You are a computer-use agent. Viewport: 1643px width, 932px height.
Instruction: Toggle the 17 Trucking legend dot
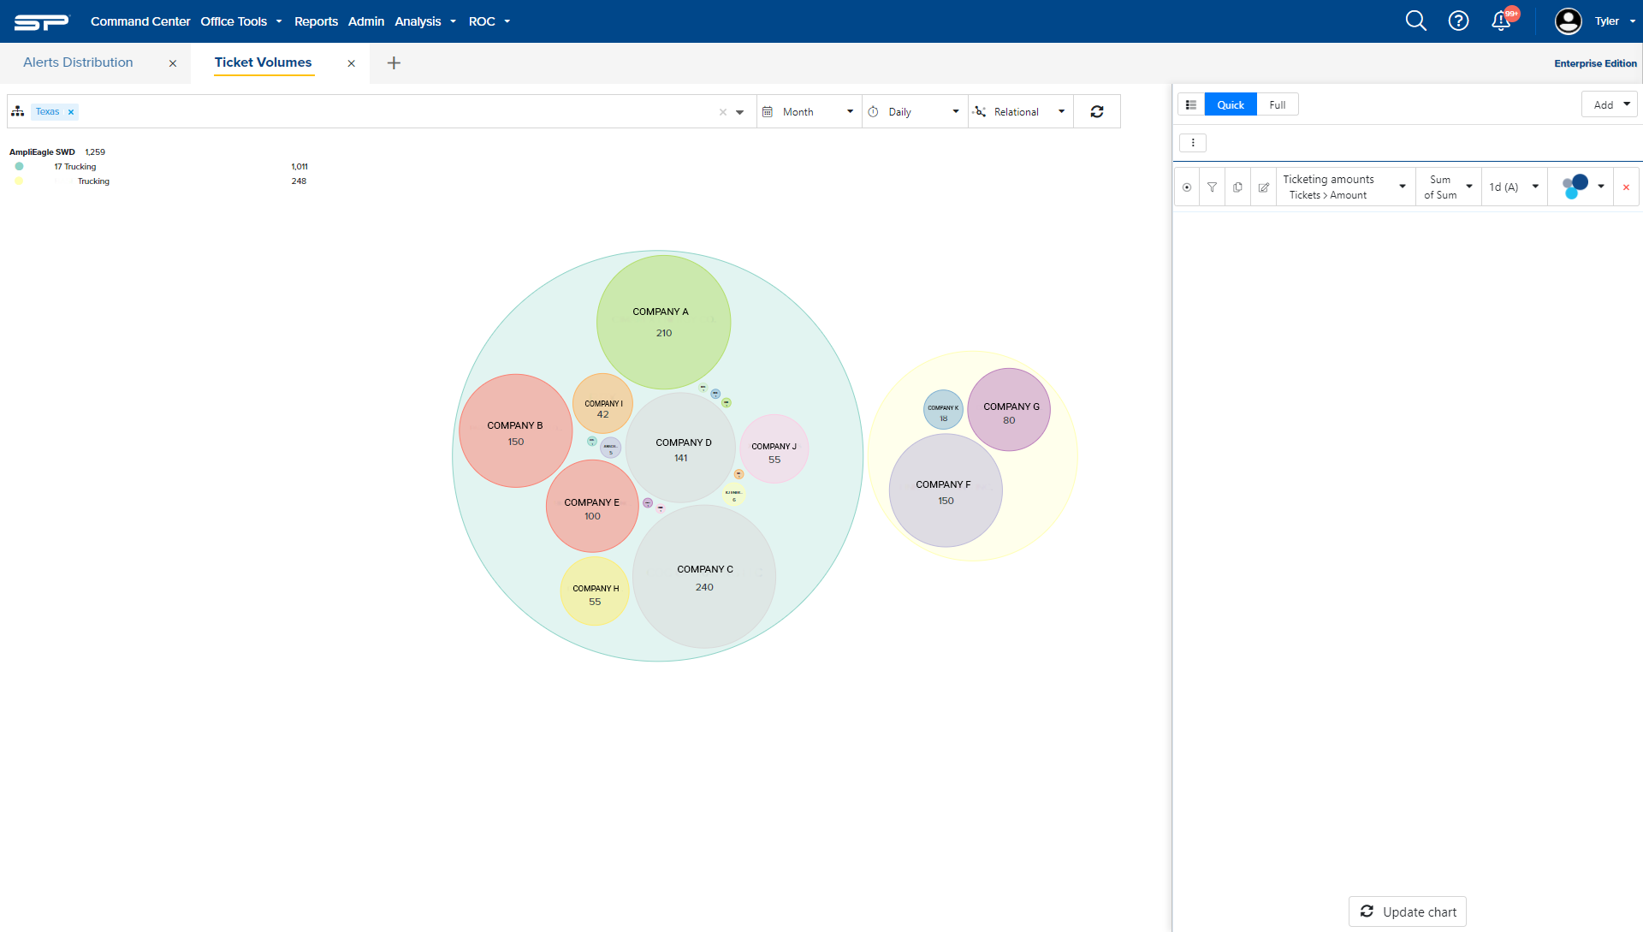19,166
